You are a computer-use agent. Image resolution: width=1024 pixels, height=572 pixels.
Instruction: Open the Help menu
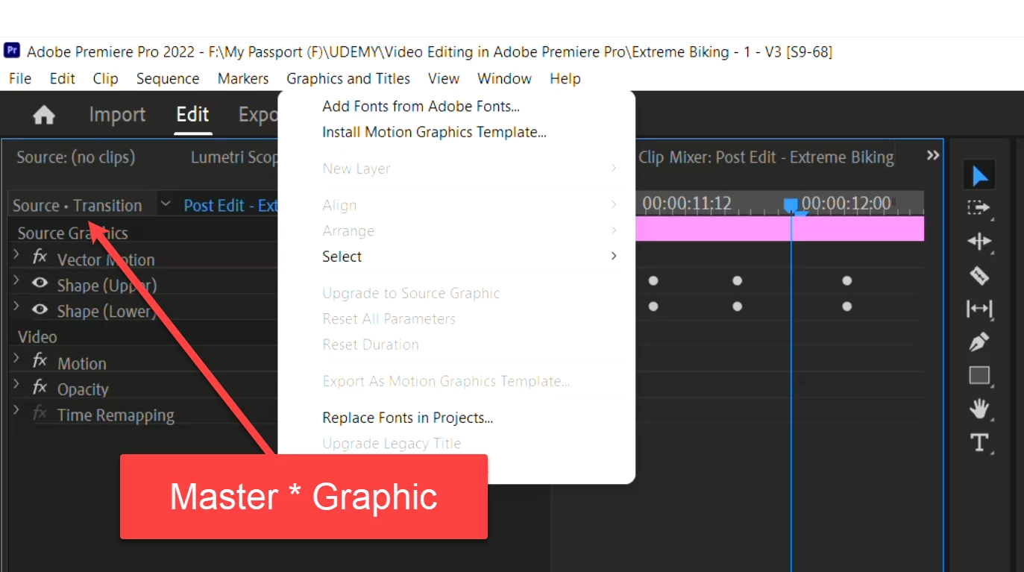[x=565, y=78]
